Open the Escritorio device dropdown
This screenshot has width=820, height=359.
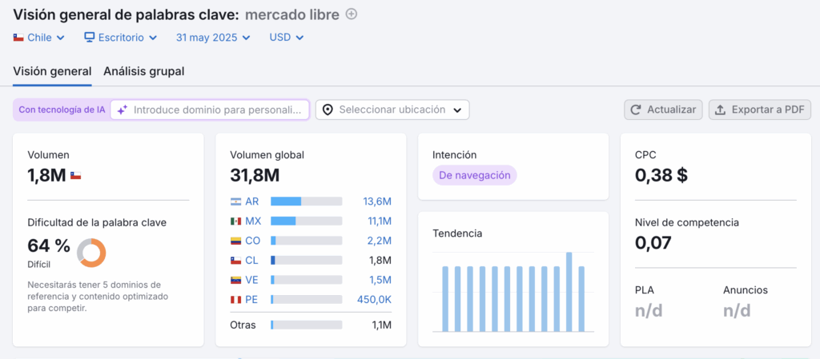coord(121,38)
